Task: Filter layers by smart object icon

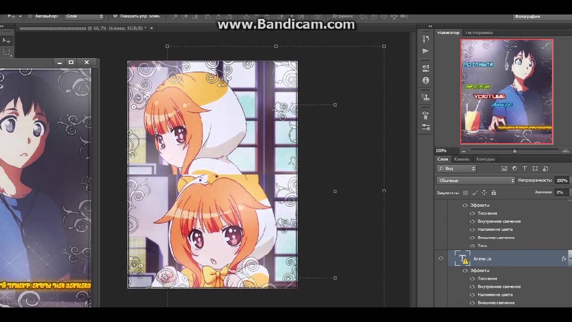Action: tap(545, 169)
